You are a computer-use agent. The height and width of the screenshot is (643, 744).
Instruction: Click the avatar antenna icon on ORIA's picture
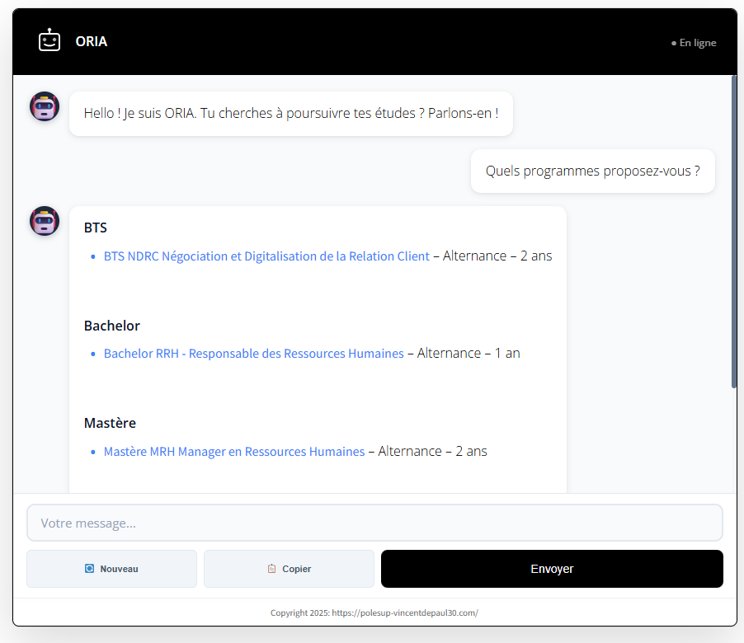click(x=44, y=96)
